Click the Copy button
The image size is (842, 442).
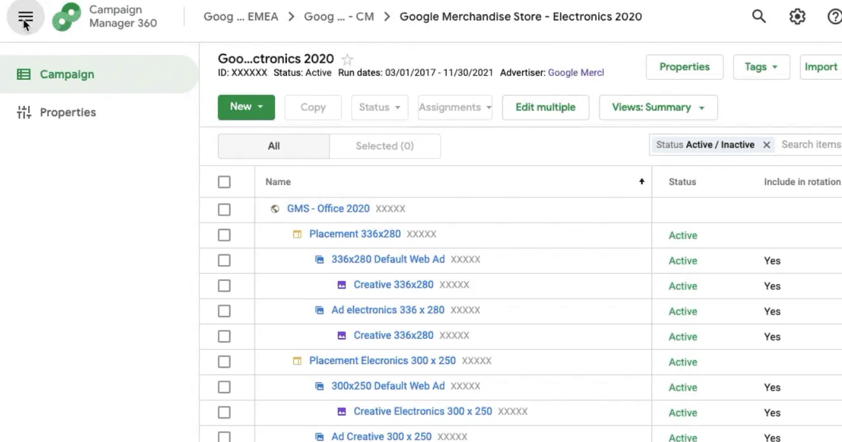tap(313, 107)
